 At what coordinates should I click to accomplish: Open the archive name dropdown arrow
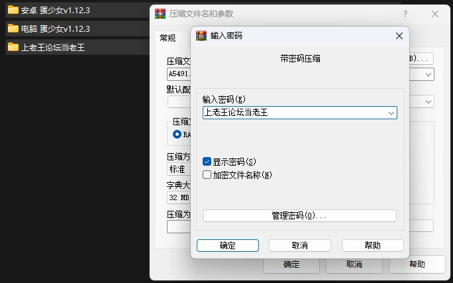[x=428, y=75]
